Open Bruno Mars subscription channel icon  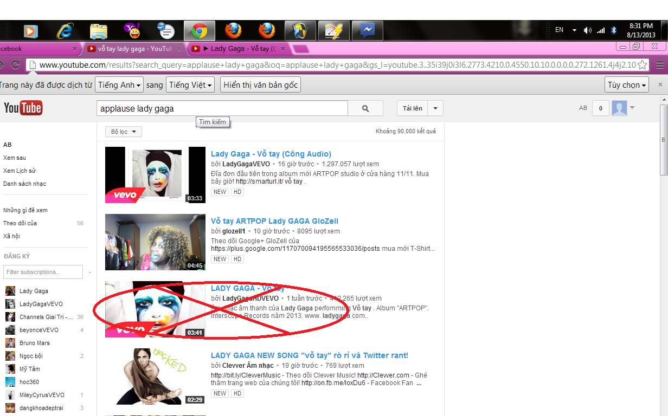[10, 343]
